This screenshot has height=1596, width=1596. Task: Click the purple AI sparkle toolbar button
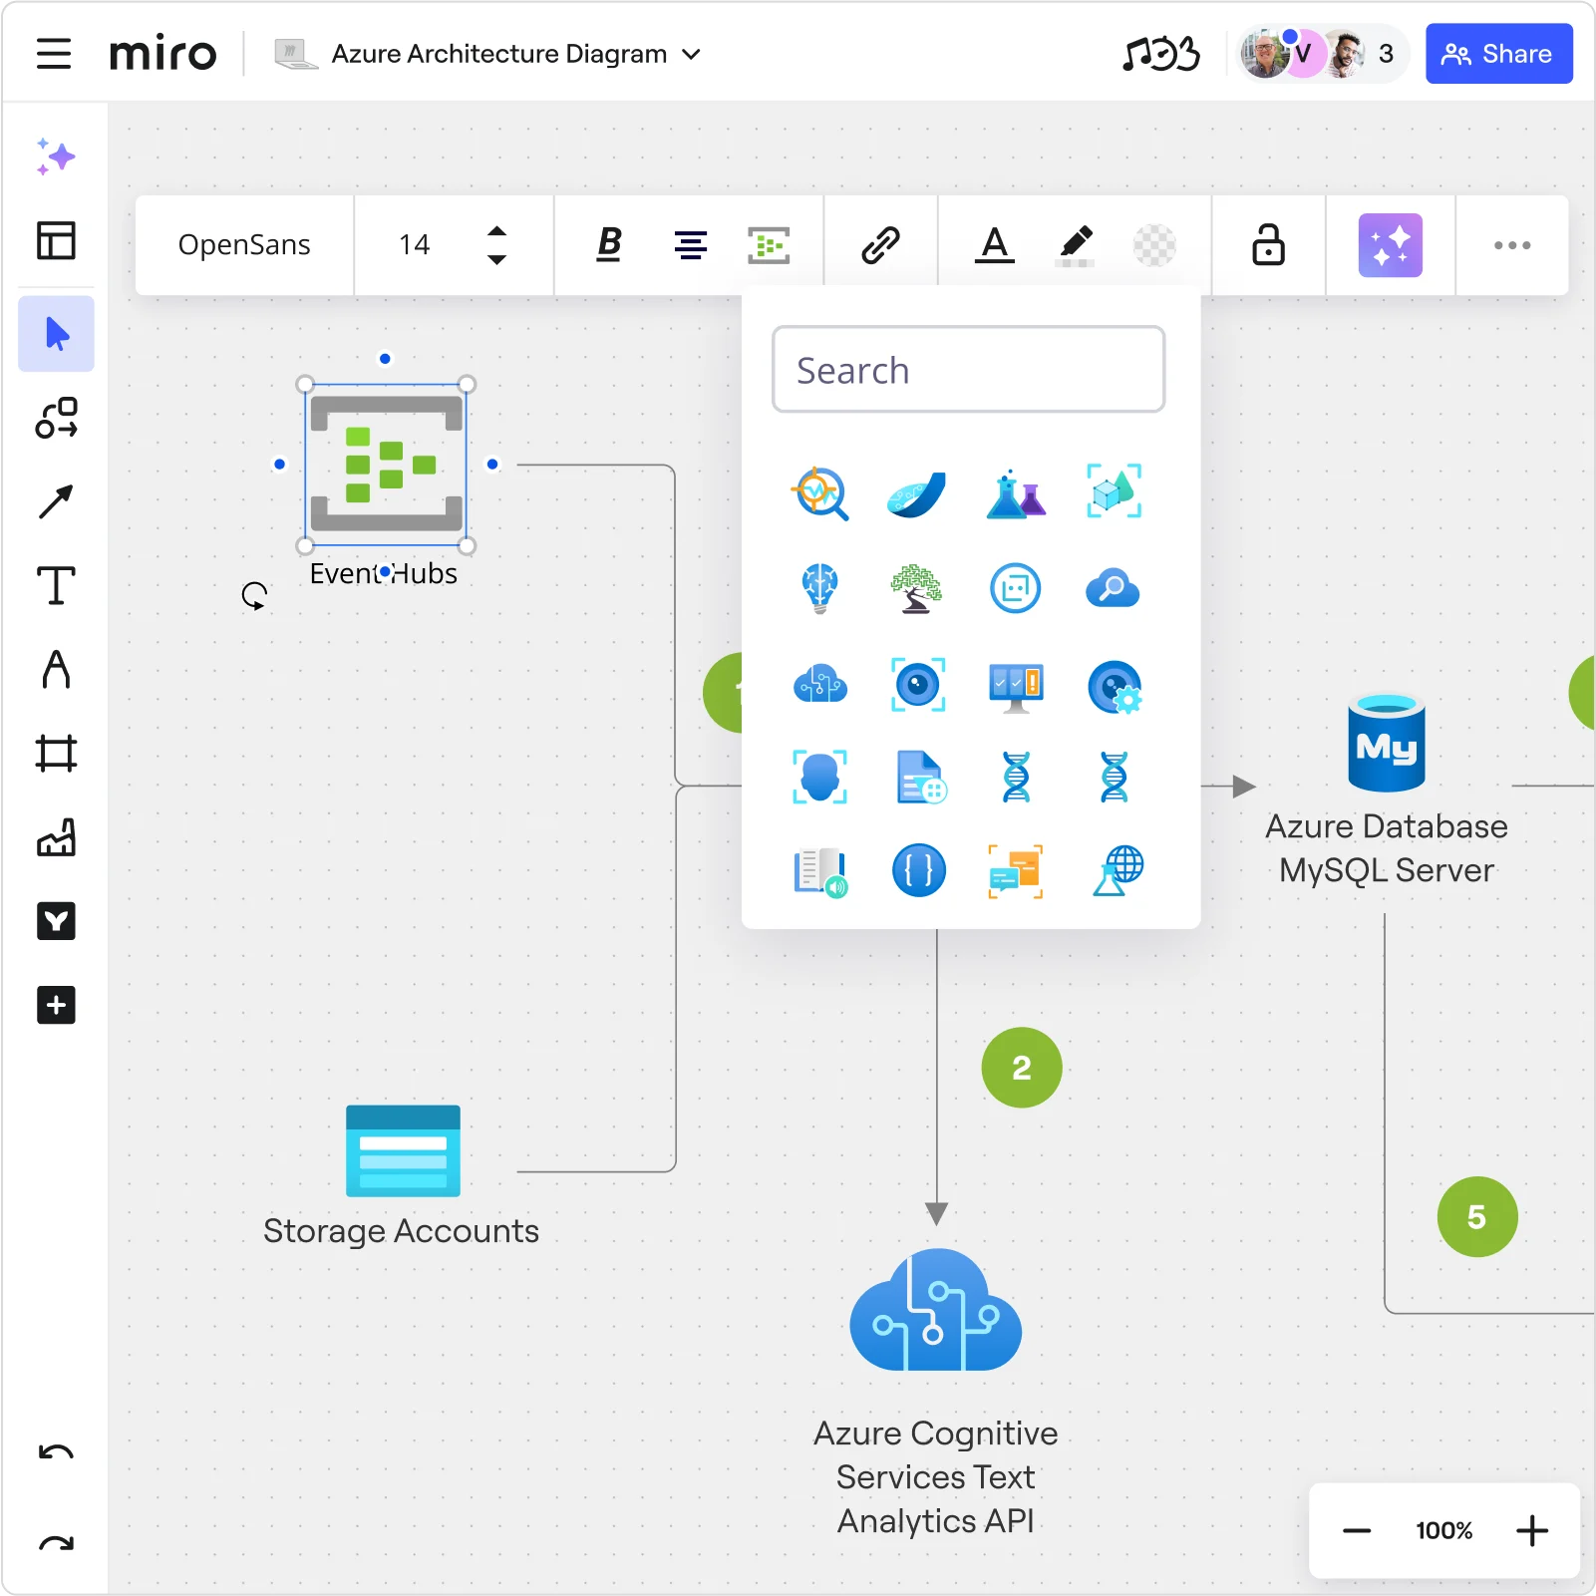[x=1391, y=245]
